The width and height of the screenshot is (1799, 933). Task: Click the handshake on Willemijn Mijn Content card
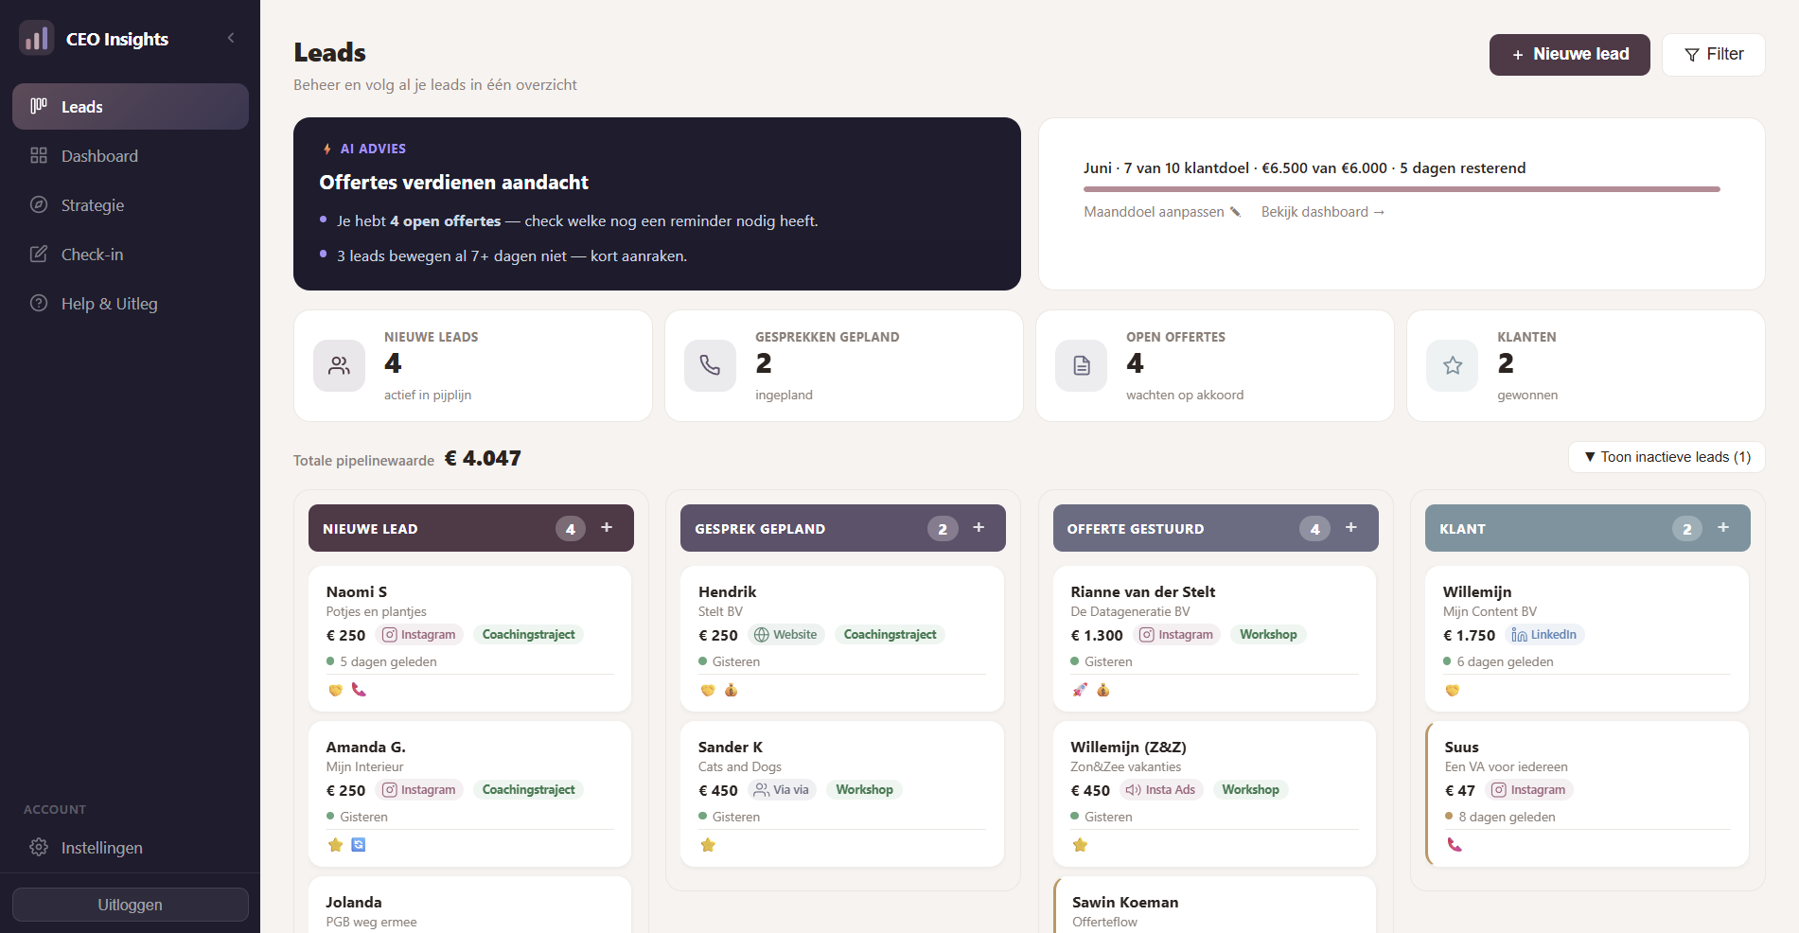click(1452, 690)
